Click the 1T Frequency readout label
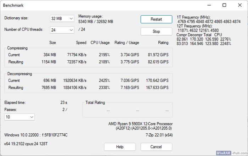Screen dimensions: 248x156 point(193,17)
